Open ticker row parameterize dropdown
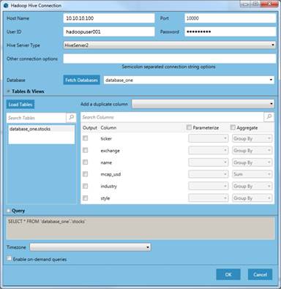 [209, 138]
